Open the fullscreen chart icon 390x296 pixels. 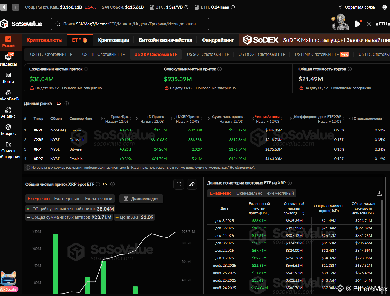pyautogui.click(x=179, y=184)
